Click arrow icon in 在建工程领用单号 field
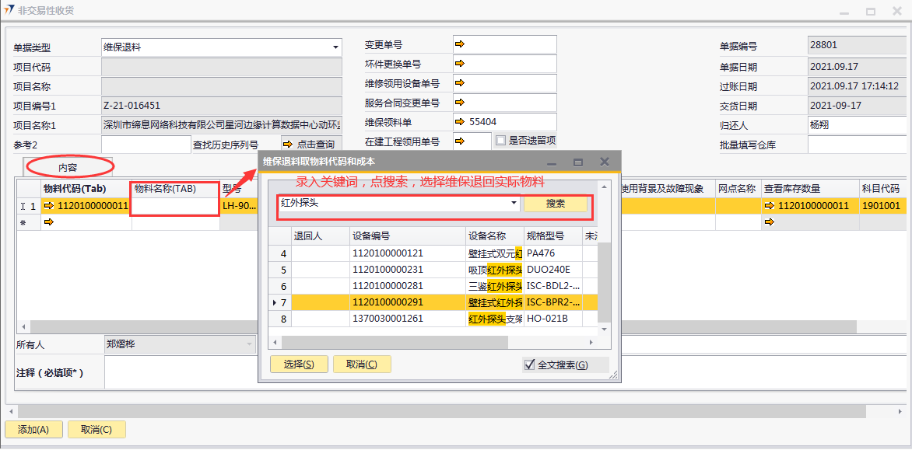Screen dimensions: 912x450 pyautogui.click(x=459, y=141)
